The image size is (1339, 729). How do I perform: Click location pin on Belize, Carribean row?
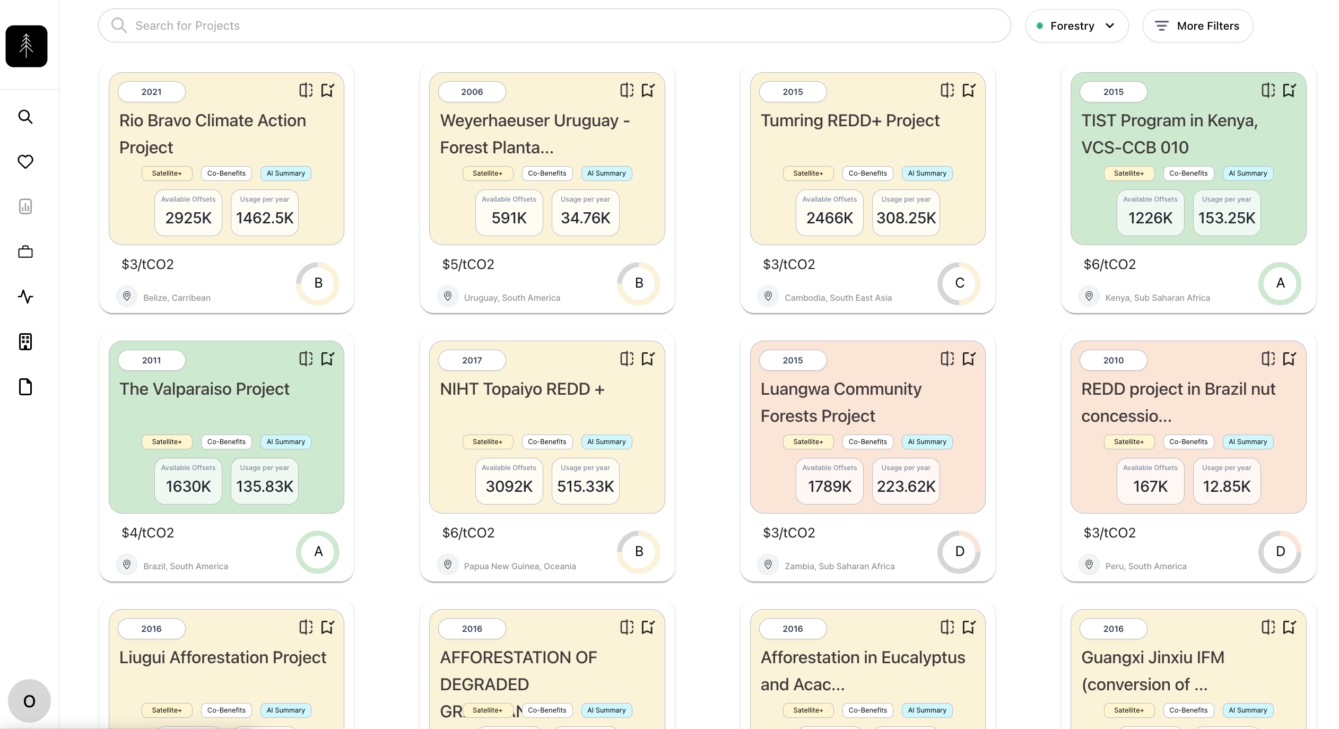point(127,296)
